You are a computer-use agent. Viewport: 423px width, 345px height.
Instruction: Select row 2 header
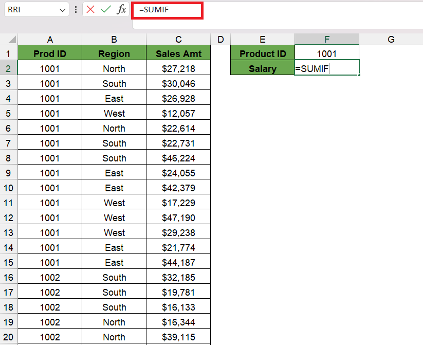pos(8,68)
